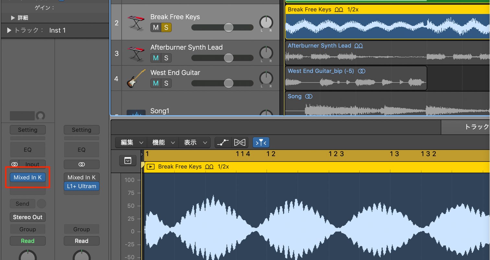
Task: Solo the West End Guitar track
Action: (166, 83)
